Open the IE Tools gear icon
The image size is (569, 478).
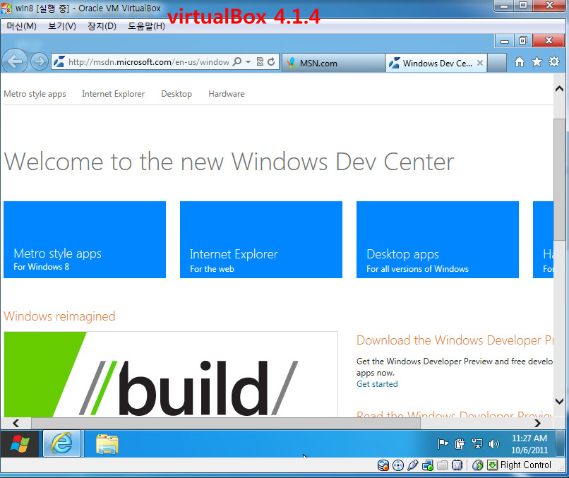click(554, 62)
